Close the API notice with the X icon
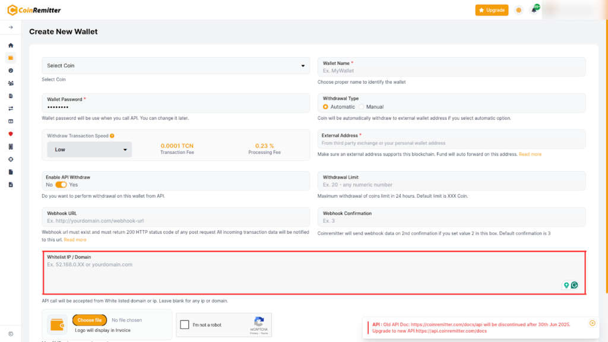 point(592,323)
